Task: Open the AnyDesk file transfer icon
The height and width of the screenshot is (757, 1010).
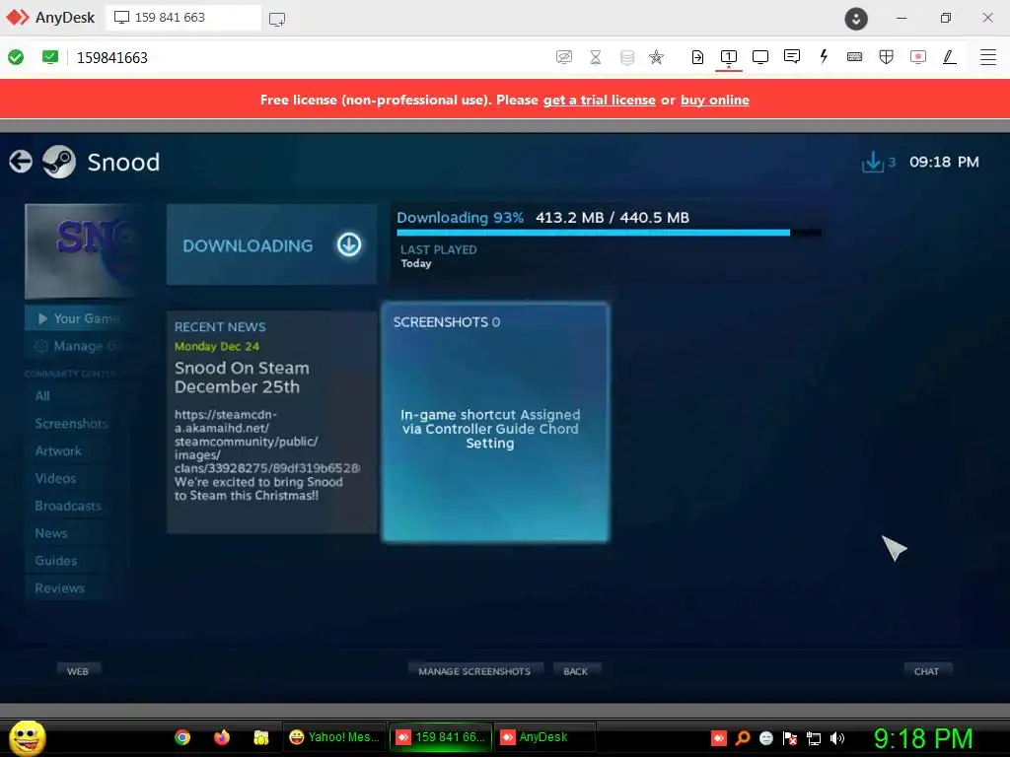Action: tap(697, 57)
